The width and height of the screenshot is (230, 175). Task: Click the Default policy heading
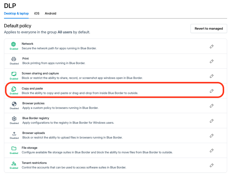click(x=18, y=26)
